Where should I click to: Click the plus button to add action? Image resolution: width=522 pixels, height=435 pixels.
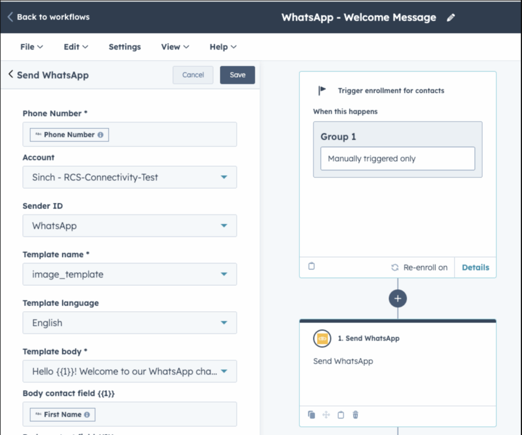tap(398, 298)
